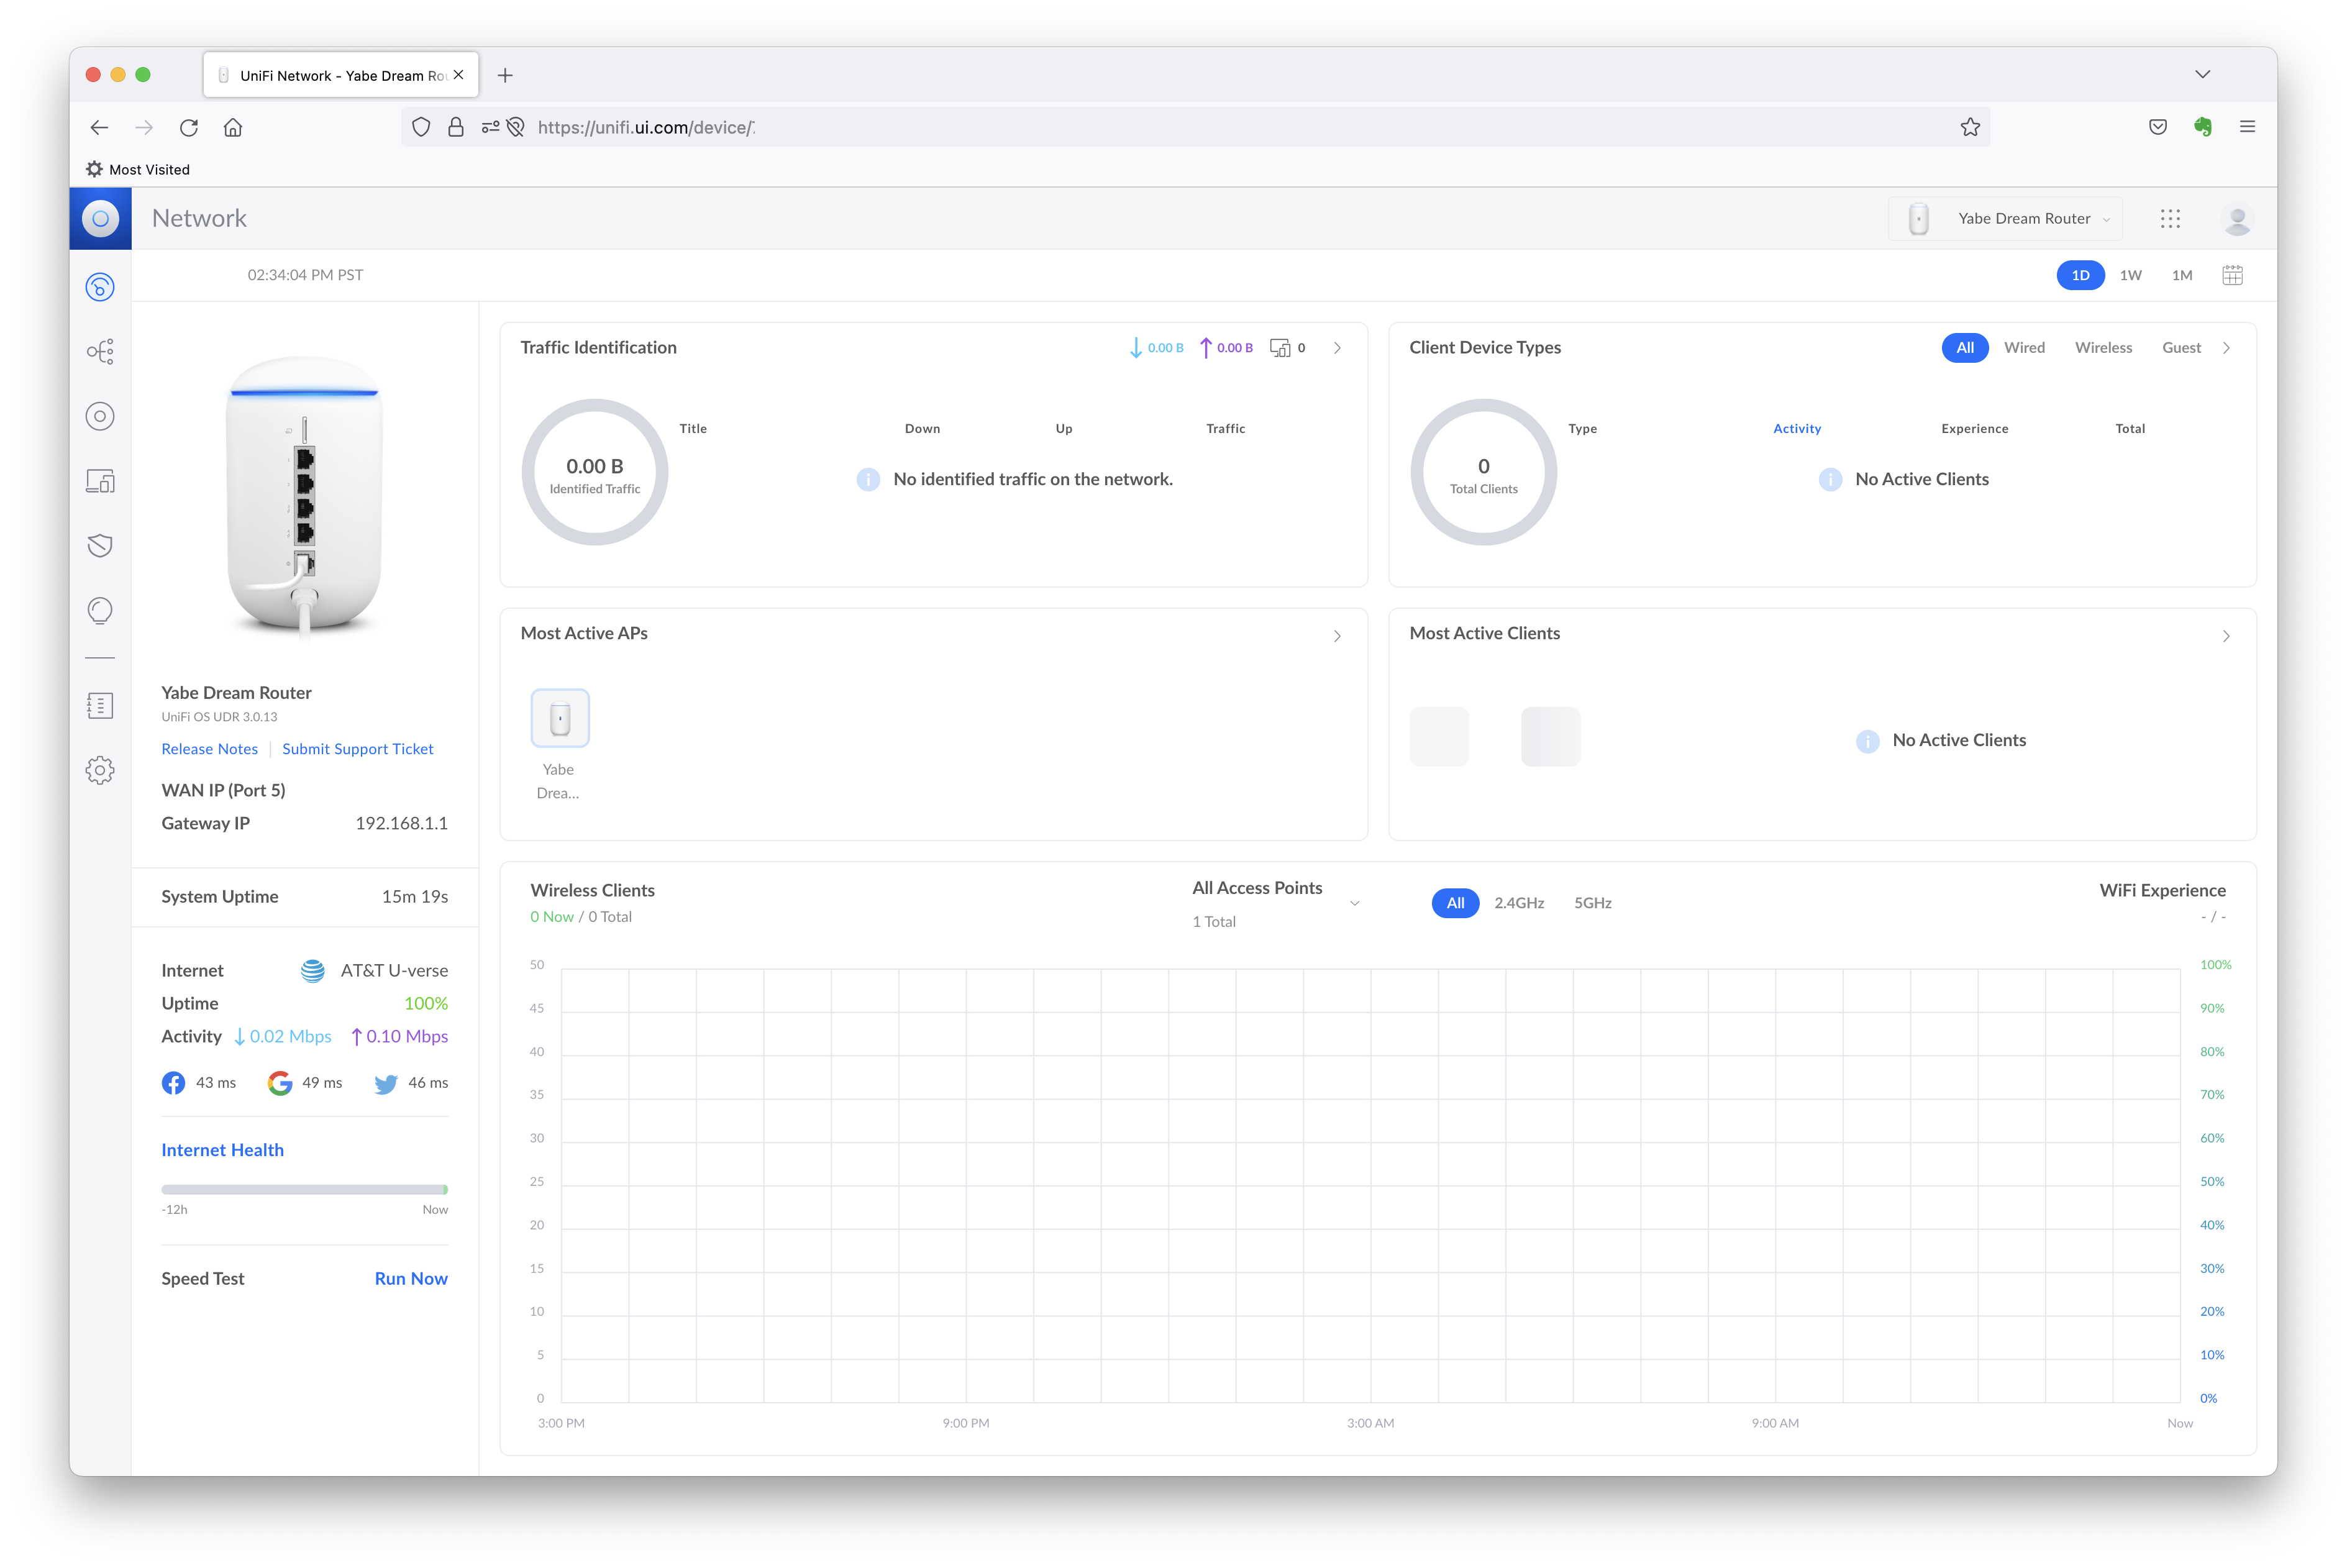
Task: Click the Google 49 ms latency
Action: (x=305, y=1083)
